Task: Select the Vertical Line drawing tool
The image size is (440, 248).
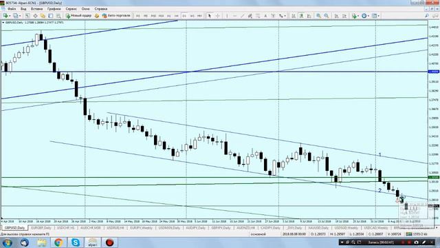Action: (227, 16)
